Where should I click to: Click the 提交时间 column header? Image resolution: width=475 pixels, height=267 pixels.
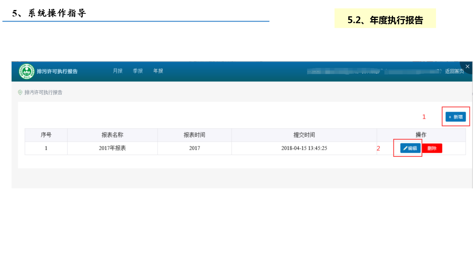pos(304,135)
